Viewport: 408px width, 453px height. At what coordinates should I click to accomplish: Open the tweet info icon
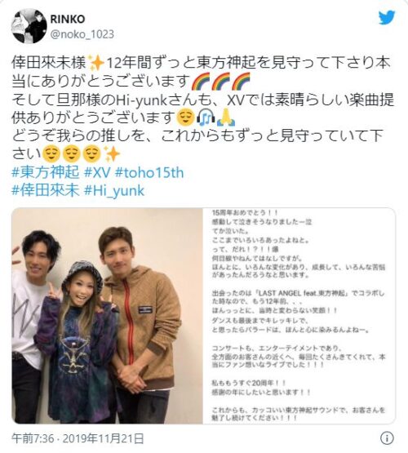(x=387, y=438)
